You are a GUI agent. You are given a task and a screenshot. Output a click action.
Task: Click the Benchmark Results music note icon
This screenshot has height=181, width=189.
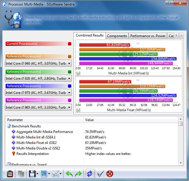[9, 126]
